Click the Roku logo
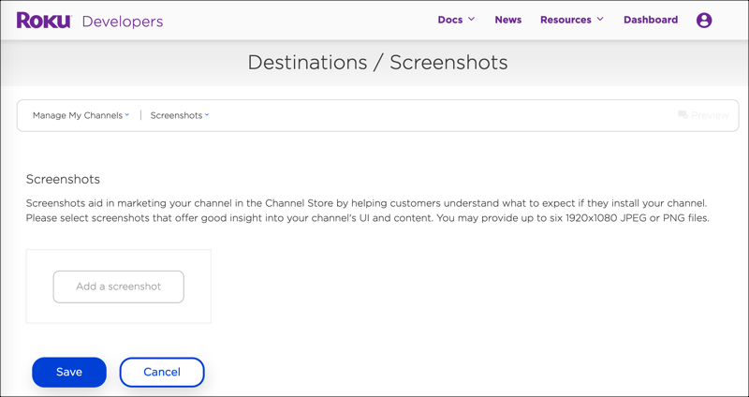 [43, 21]
